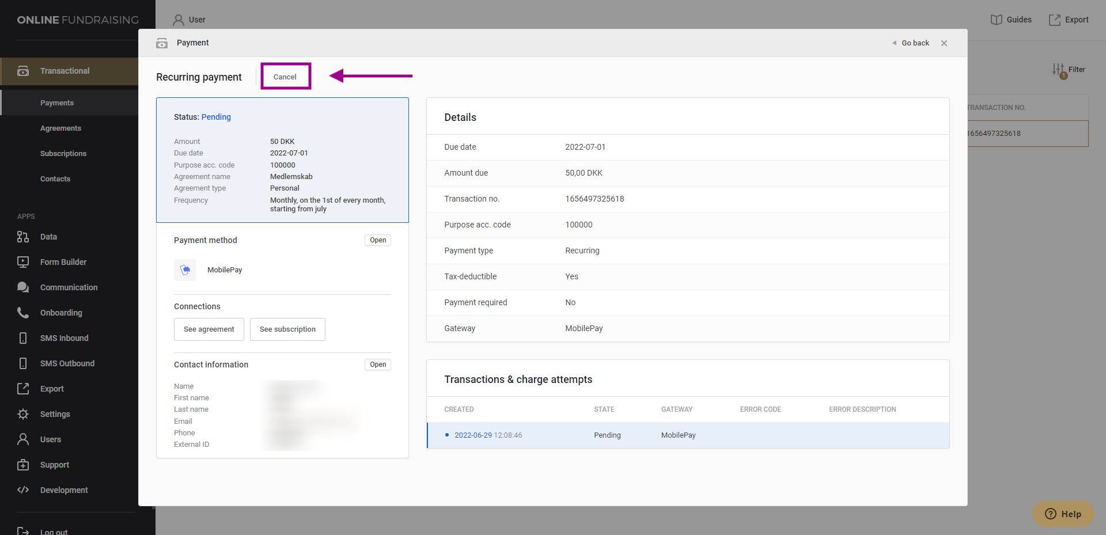Click See subscription button
1106x535 pixels.
[x=287, y=329]
